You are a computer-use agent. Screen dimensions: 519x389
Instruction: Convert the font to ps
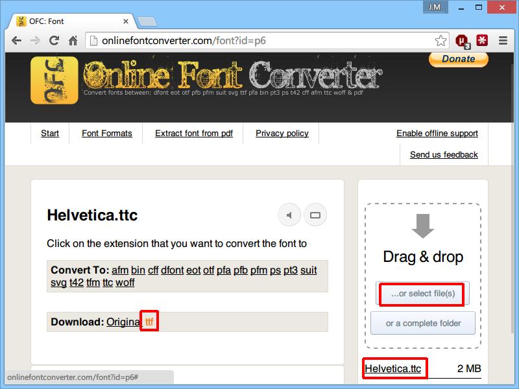pyautogui.click(x=275, y=270)
